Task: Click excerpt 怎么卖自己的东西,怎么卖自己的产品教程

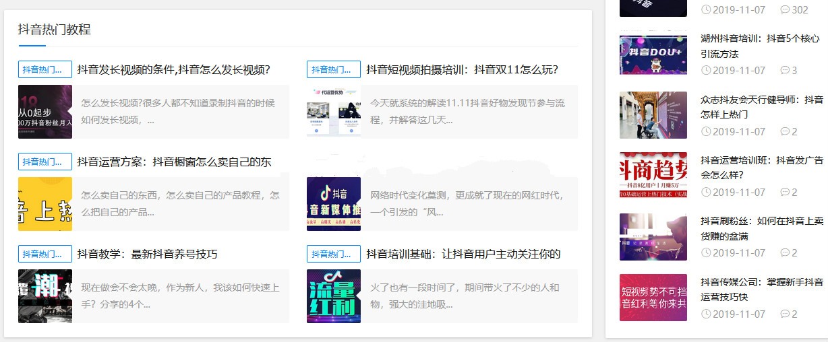Action: click(180, 204)
